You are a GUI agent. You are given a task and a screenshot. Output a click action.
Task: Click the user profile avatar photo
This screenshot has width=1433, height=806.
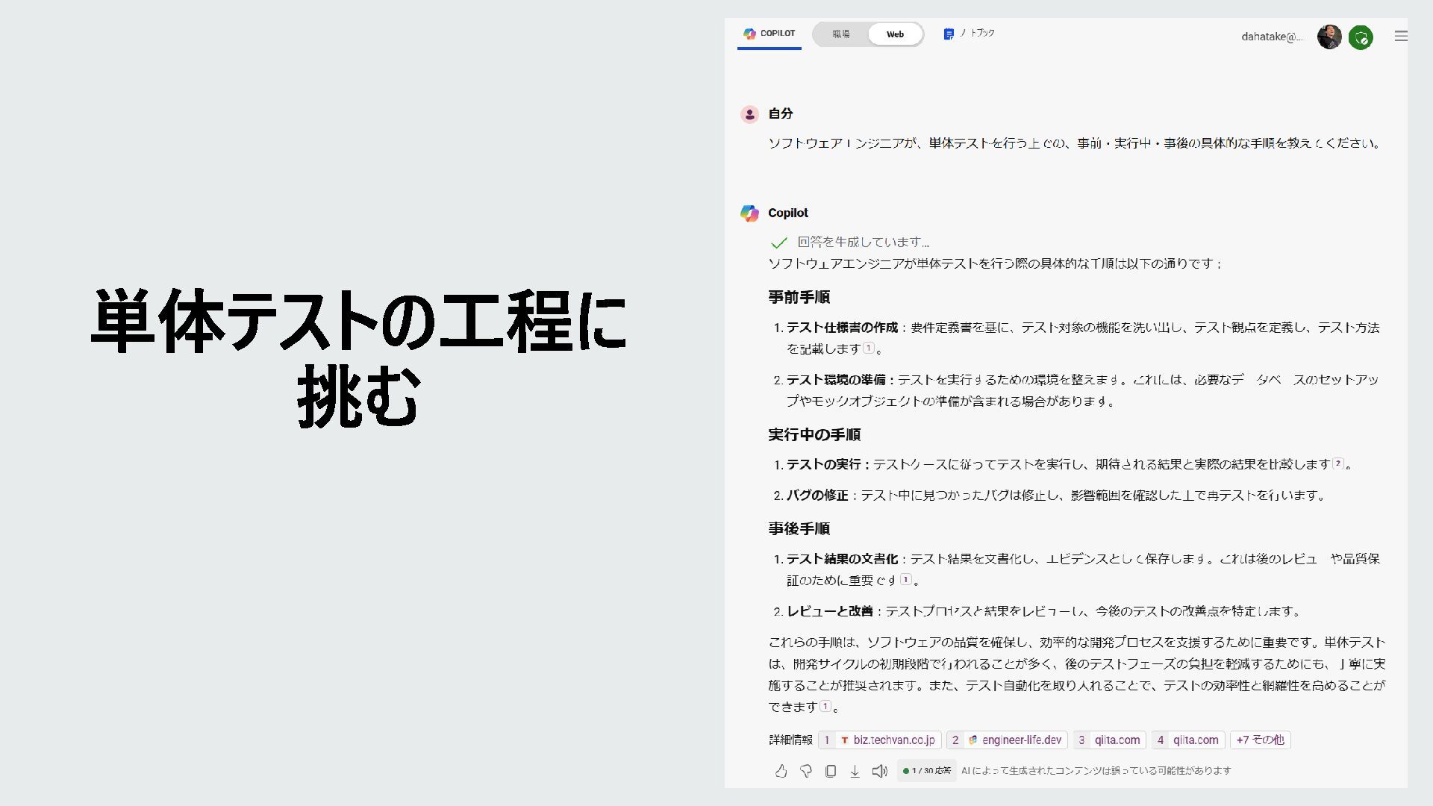[1329, 37]
